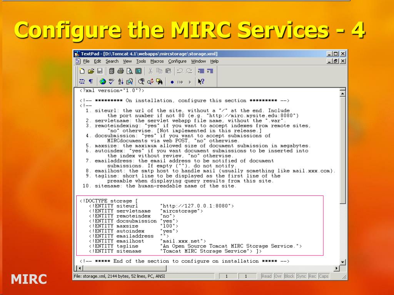Image resolution: width=394 pixels, height=295 pixels.
Task: Toggle Visible Spaces paragraph mark icon
Action: [91, 81]
